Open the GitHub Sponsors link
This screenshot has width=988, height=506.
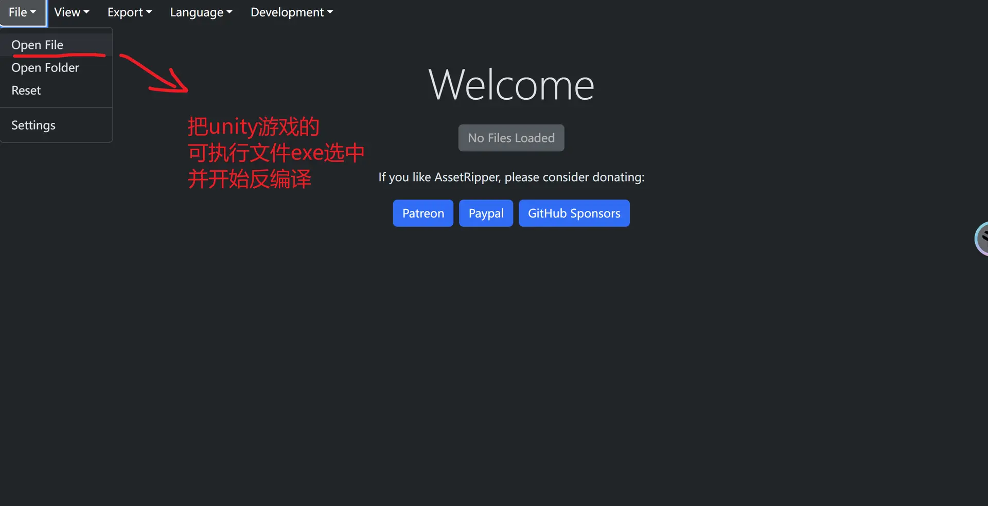574,213
